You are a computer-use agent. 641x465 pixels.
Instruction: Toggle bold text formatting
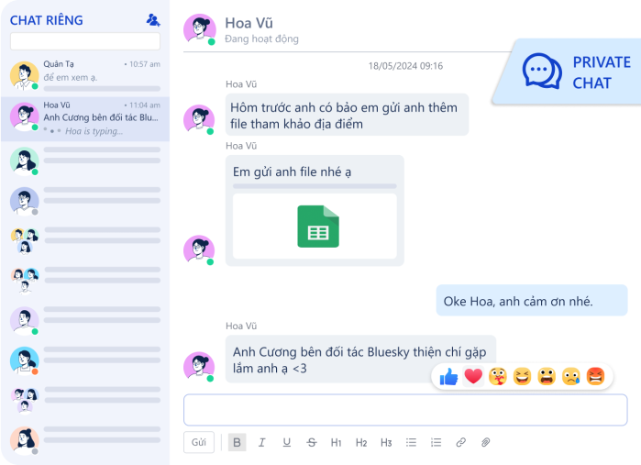[237, 442]
